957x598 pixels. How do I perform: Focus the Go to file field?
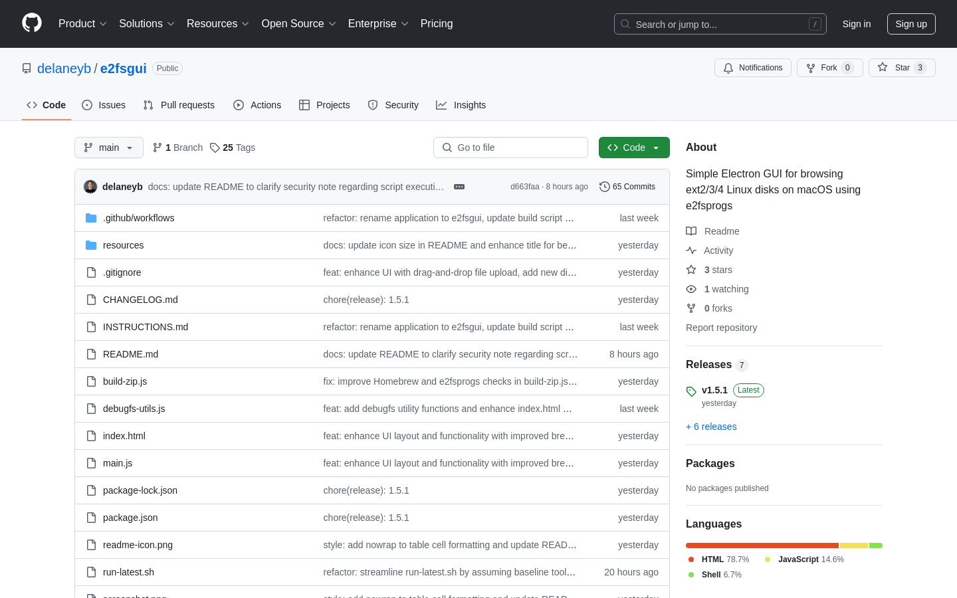(x=510, y=148)
